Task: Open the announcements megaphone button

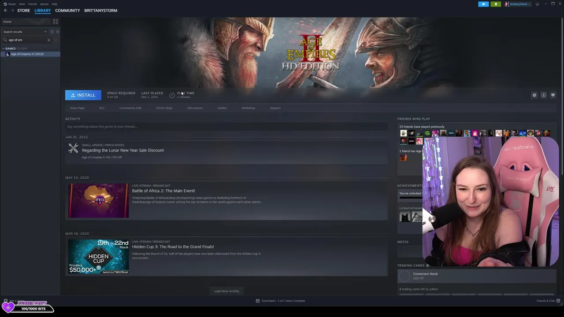Action: [483, 4]
